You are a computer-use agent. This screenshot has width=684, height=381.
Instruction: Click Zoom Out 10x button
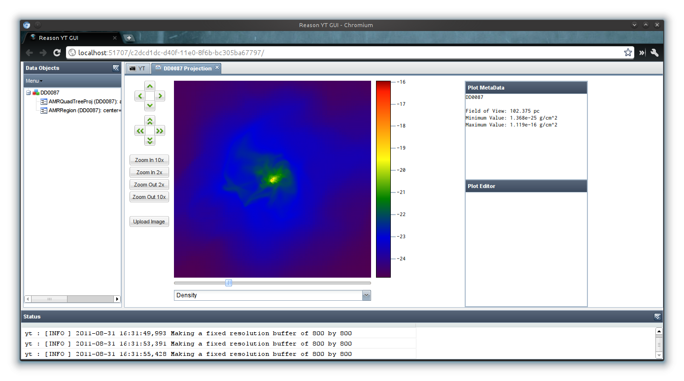pos(149,197)
